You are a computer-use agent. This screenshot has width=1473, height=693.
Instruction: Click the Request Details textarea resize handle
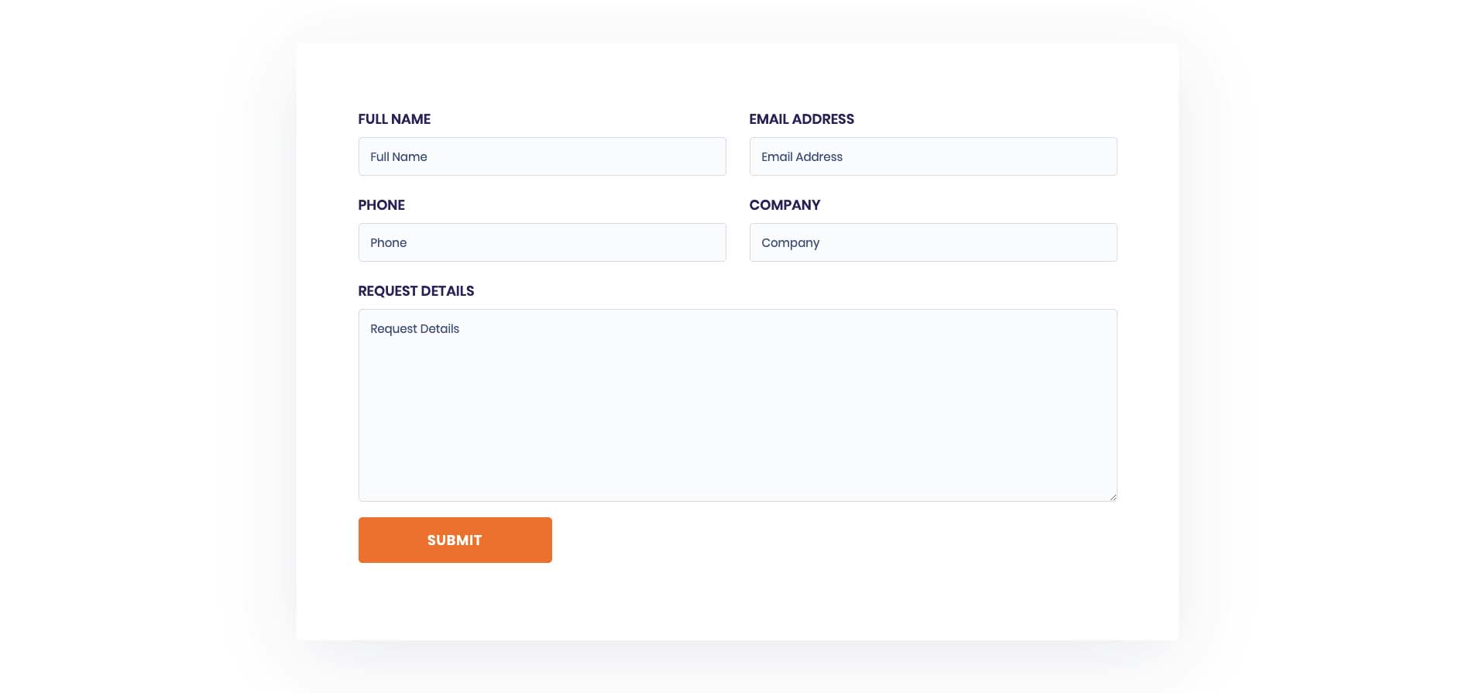(1113, 497)
